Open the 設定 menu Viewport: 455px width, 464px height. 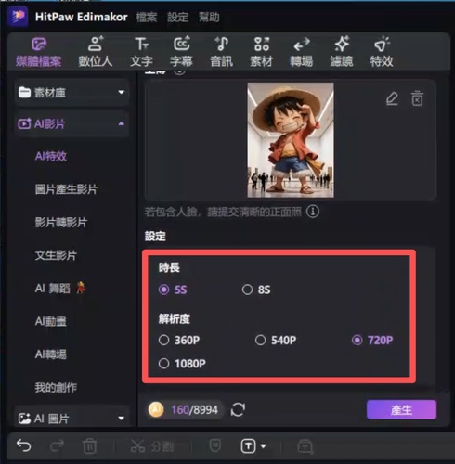[177, 17]
